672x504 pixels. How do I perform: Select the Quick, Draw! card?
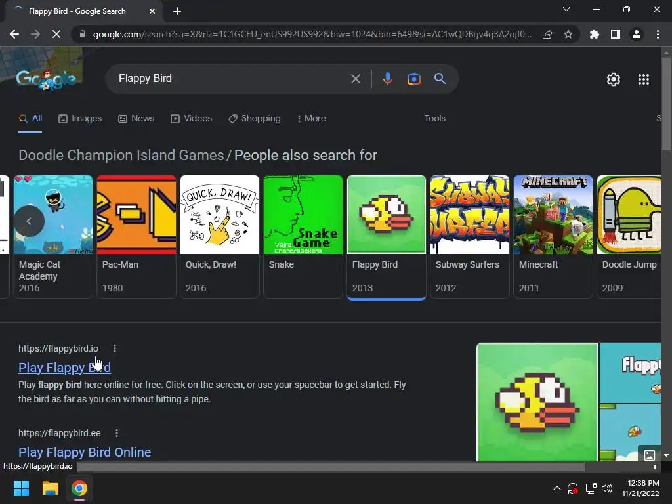[x=219, y=236]
